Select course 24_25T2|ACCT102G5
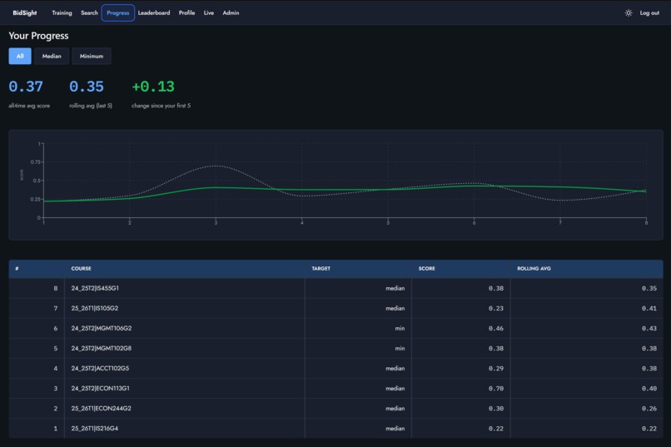This screenshot has height=447, width=671. coord(100,368)
